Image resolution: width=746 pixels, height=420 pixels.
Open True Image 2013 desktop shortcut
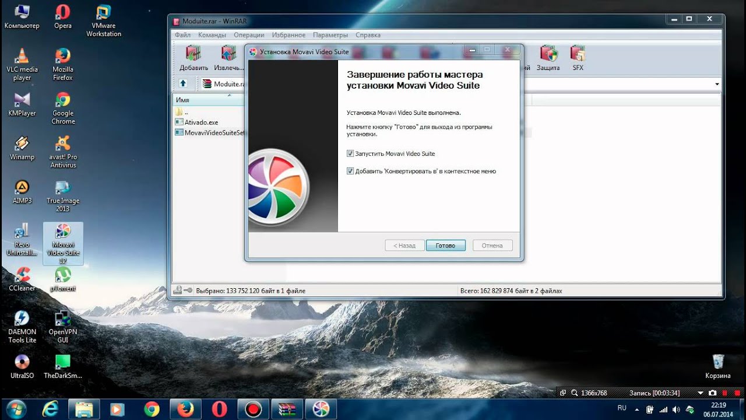63,196
